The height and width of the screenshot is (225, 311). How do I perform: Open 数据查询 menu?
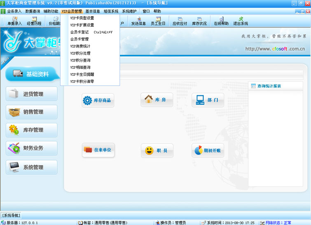33,11
